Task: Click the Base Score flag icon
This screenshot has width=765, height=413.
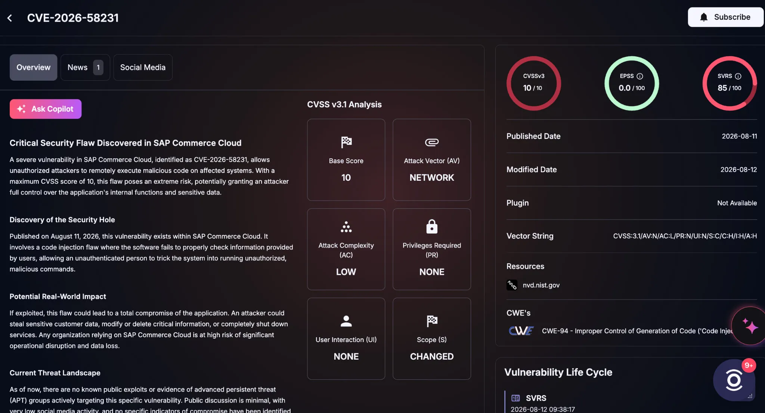Action: tap(346, 142)
